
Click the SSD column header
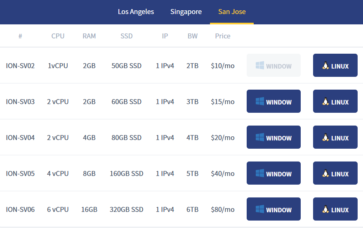coord(126,36)
